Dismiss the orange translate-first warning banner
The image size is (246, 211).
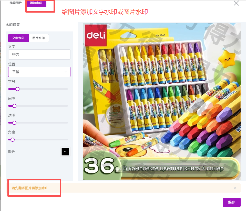pos(235,188)
